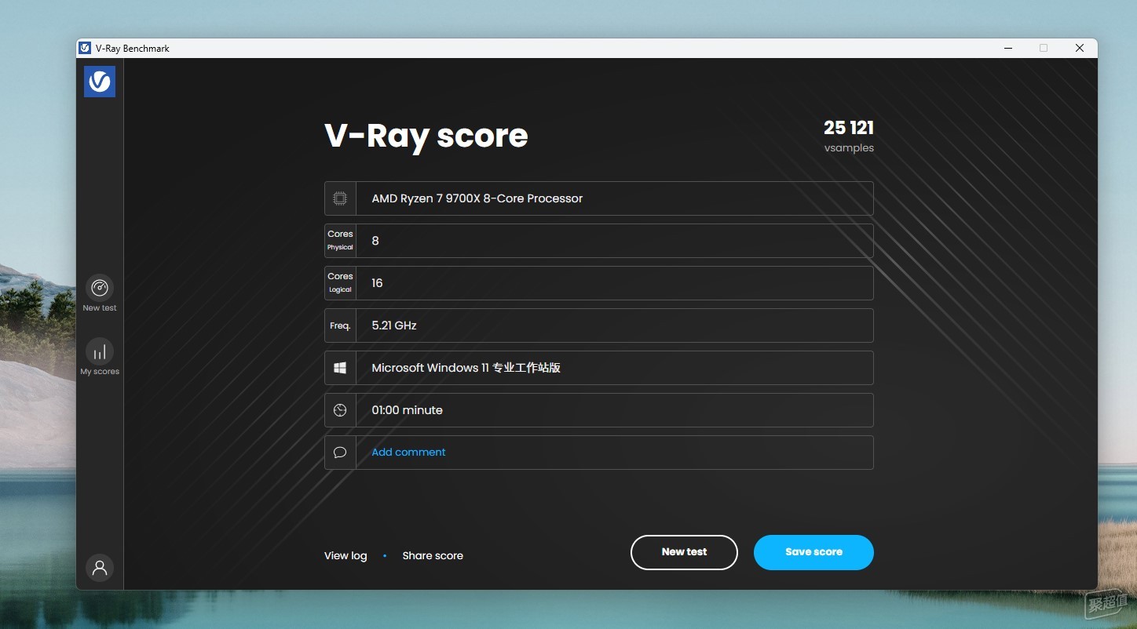
Task: Select the physical cores value 8
Action: 375,241
